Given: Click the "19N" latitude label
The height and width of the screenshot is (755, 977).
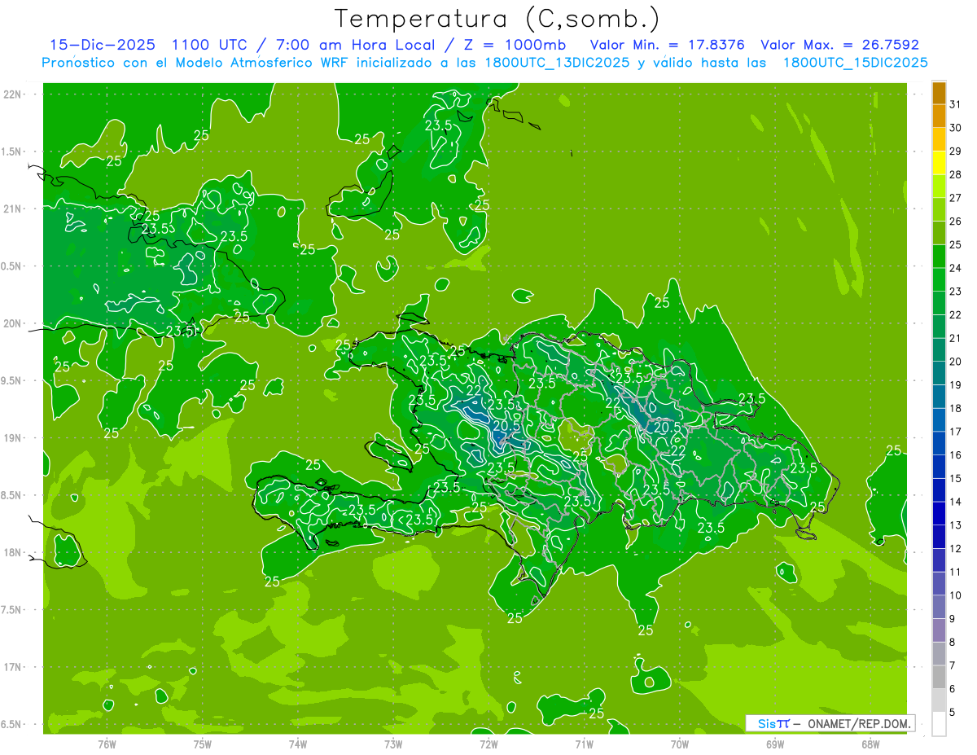Looking at the screenshot, I should point(13,438).
